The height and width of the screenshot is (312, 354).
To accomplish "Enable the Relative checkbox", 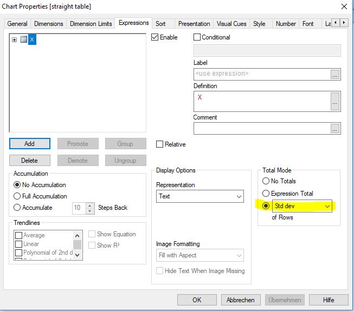I will (160, 144).
